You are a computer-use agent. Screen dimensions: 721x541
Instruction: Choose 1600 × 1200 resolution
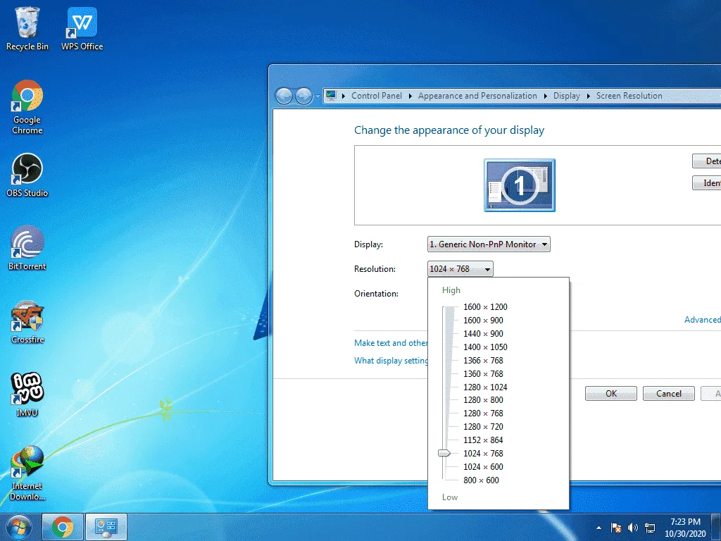pyautogui.click(x=485, y=307)
